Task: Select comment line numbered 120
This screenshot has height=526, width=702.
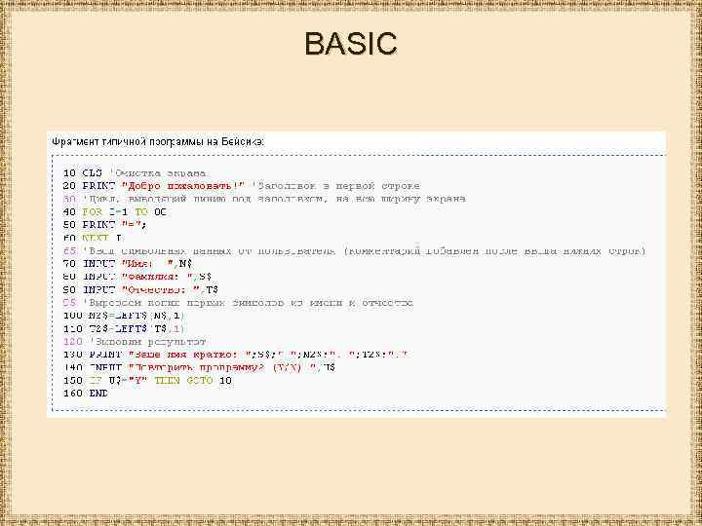Action: click(135, 342)
